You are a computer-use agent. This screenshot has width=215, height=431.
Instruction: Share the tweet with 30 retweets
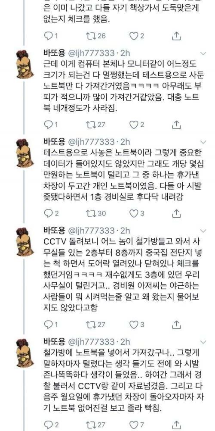(177, 213)
